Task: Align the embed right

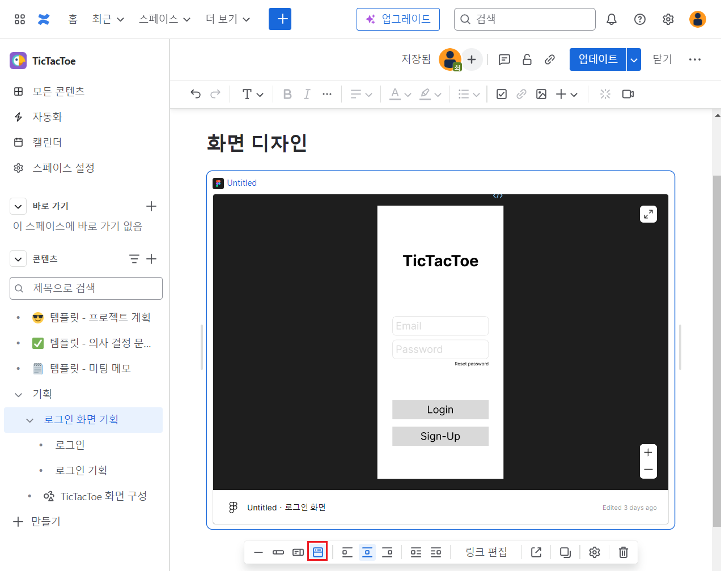Action: pos(387,552)
